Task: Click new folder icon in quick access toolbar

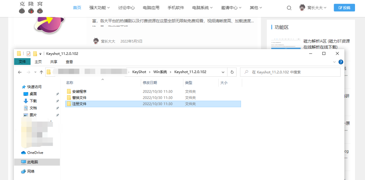Action: (x=35, y=54)
